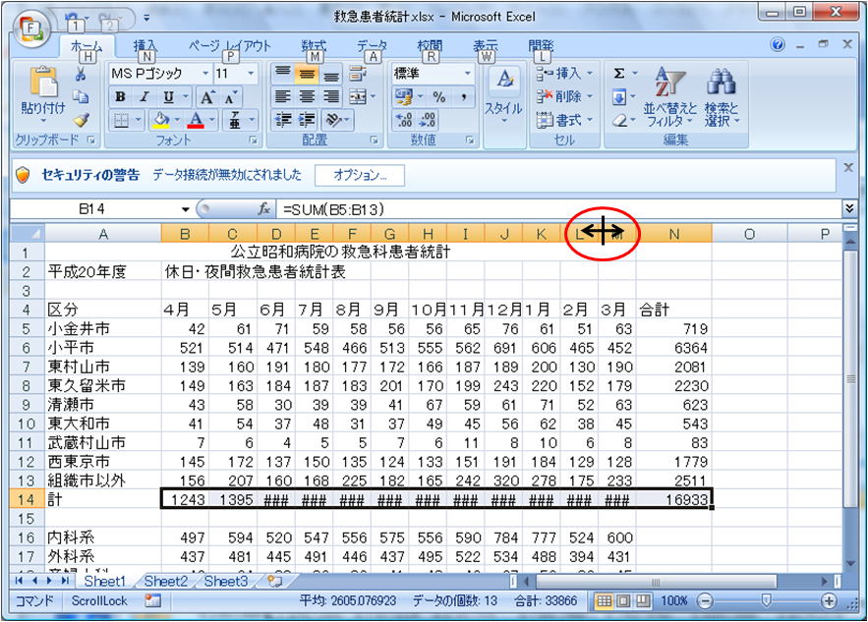Open the Excel help question mark

778,45
